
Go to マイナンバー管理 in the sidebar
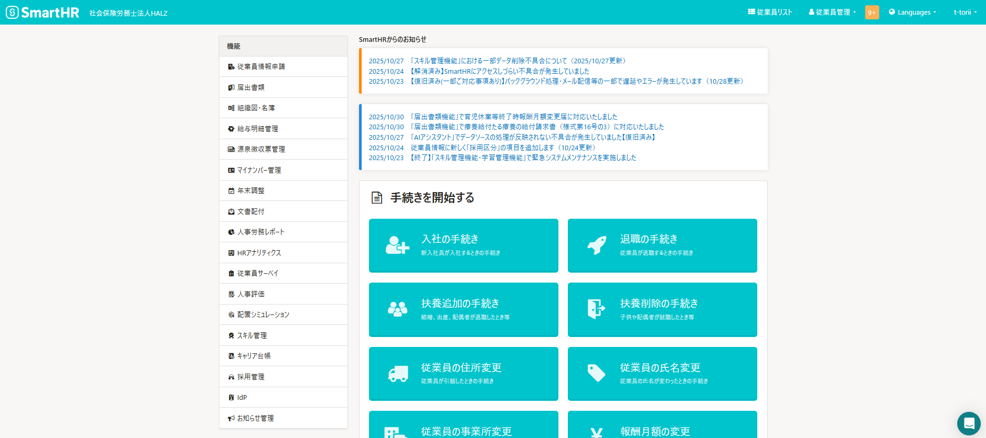tap(259, 170)
